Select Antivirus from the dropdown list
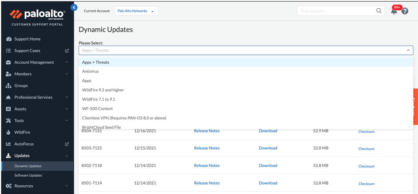The image size is (418, 194). tap(91, 71)
